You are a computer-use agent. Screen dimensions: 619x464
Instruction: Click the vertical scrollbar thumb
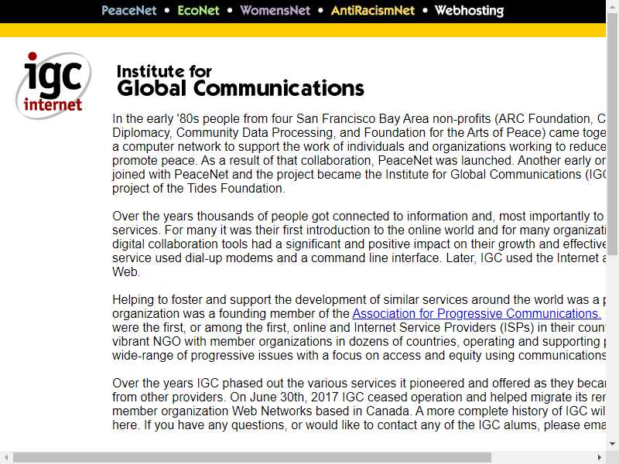[612, 133]
